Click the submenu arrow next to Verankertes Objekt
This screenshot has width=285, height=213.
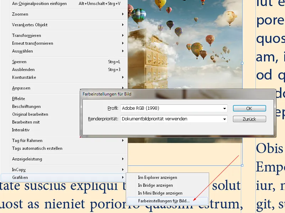123,25
